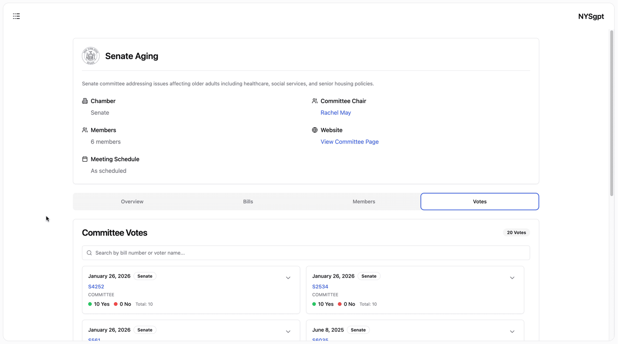Open Rachel May's profile link
The height and width of the screenshot is (344, 623).
[x=336, y=113]
